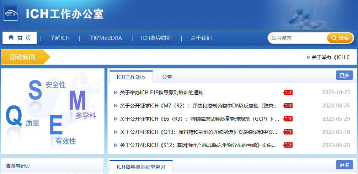Click the date 2023-08-25
This screenshot has width=358, height=174.
pyautogui.click(x=336, y=106)
